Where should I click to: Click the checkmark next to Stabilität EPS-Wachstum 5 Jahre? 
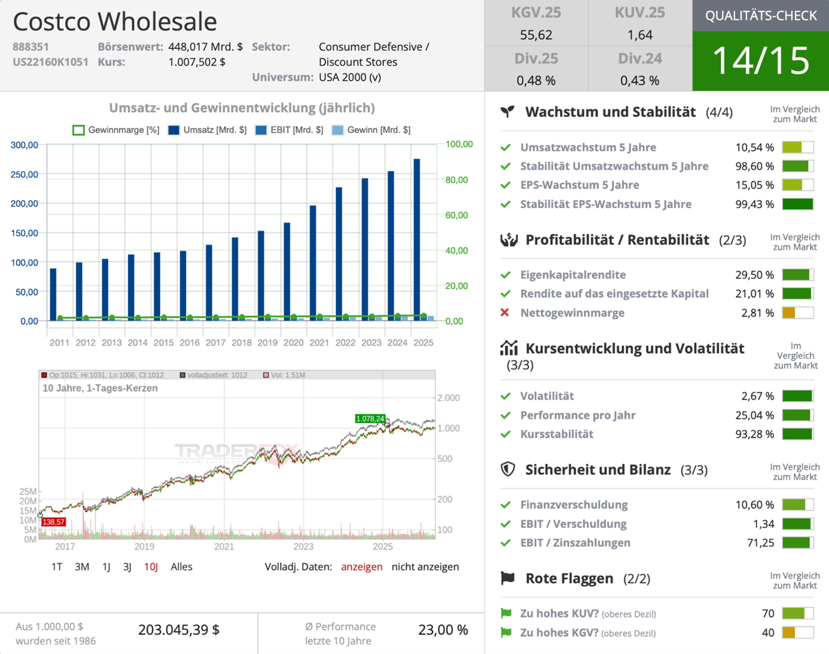click(506, 204)
